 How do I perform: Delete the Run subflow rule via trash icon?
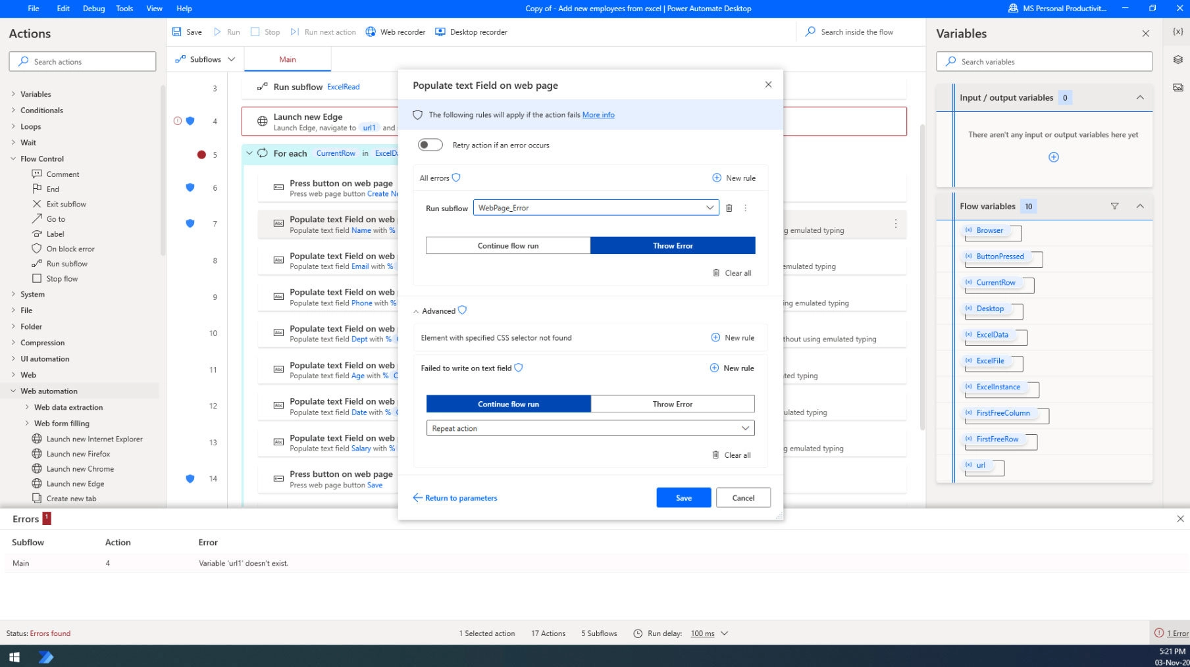pos(729,209)
